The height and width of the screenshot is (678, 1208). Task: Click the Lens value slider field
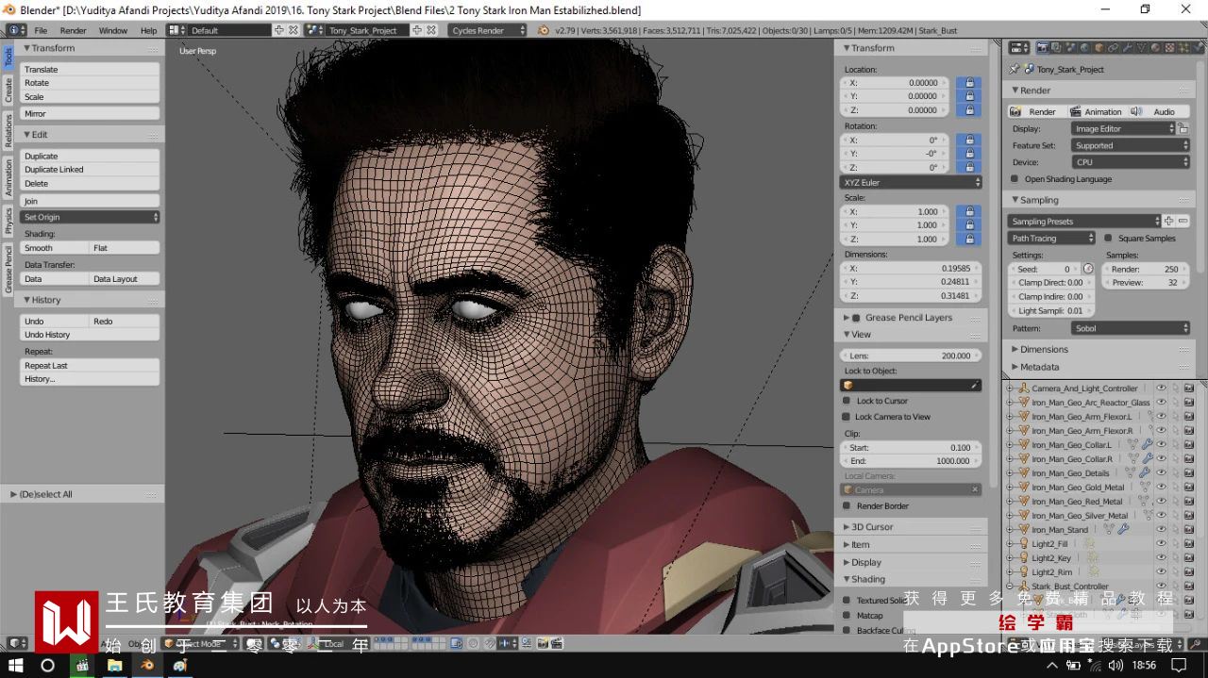911,356
